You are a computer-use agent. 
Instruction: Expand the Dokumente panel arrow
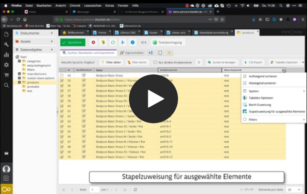tap(52, 33)
